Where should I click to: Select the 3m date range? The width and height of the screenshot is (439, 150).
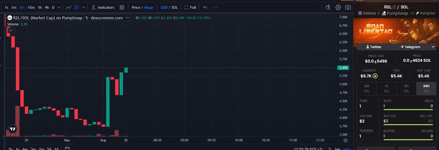pyautogui.click(x=33, y=149)
